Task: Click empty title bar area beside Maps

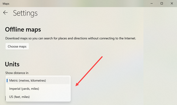Action: [x=76, y=4]
